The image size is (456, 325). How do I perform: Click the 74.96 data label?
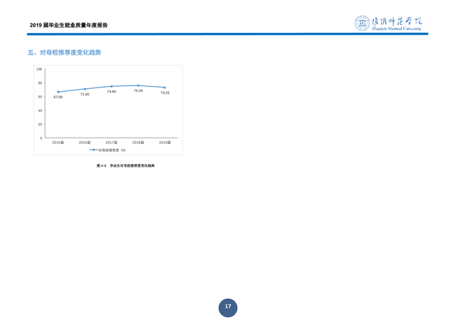tap(111, 92)
